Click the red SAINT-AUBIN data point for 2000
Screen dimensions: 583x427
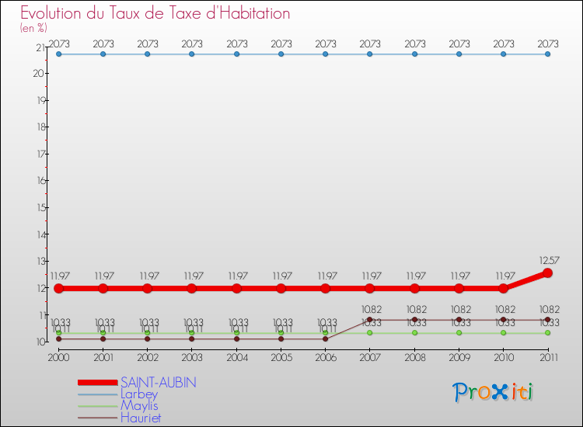point(59,288)
